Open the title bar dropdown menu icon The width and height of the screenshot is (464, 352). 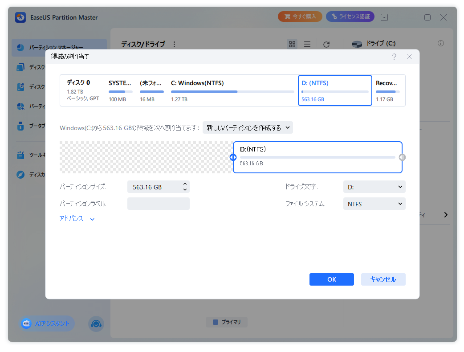[x=384, y=17]
